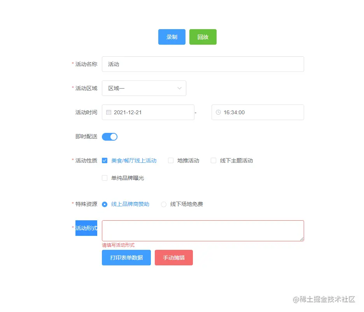Toggle off the 即时配送 switch
This screenshot has height=312, width=364.
coord(109,136)
